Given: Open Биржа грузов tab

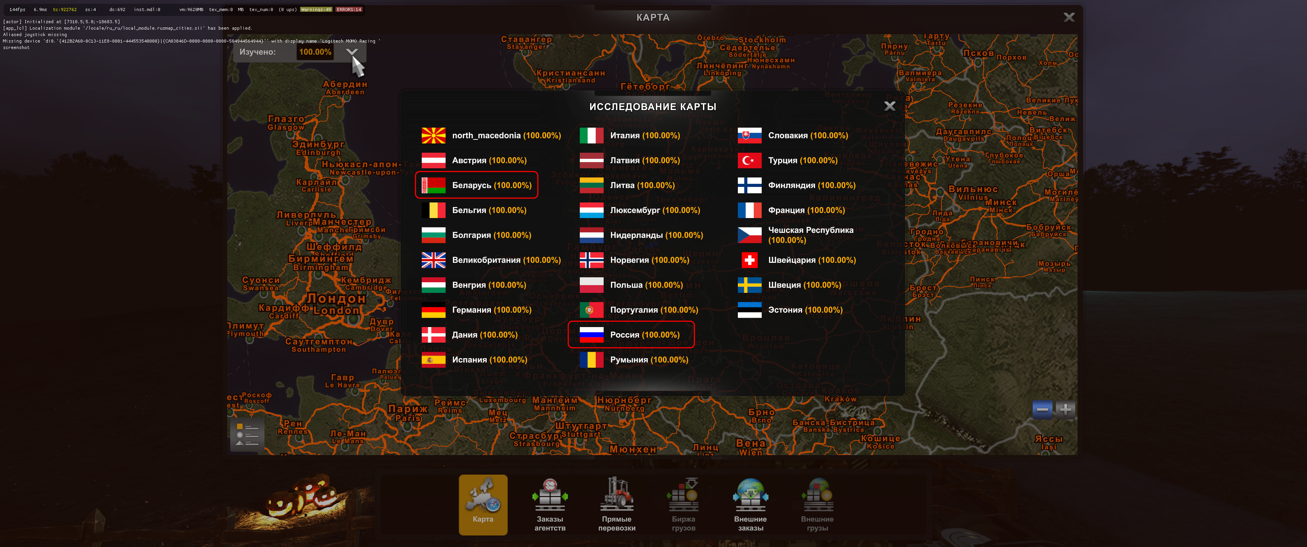Looking at the screenshot, I should coord(684,504).
